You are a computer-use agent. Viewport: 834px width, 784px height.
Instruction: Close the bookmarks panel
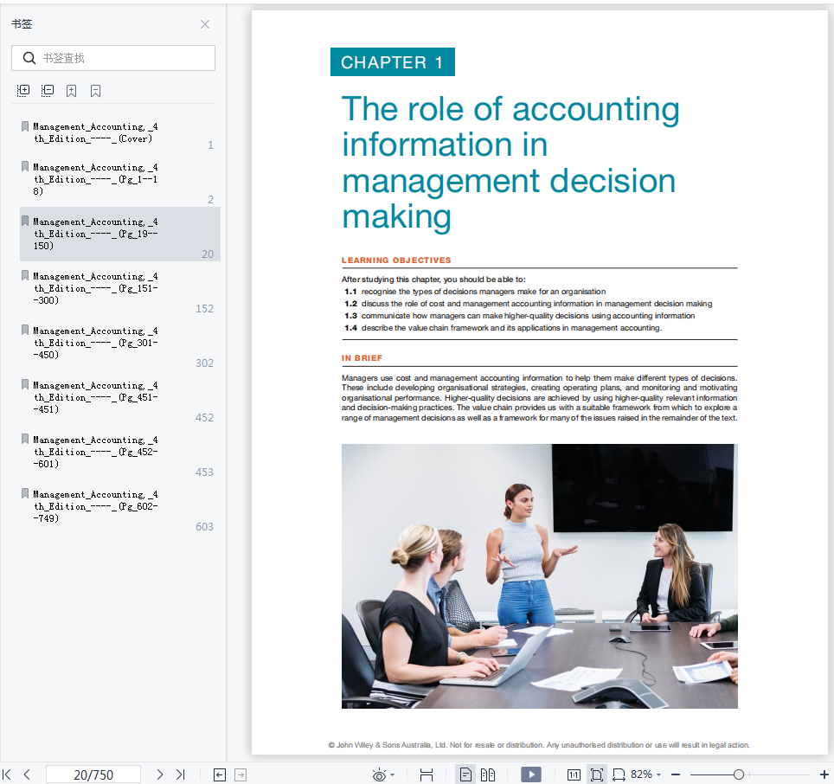(205, 24)
